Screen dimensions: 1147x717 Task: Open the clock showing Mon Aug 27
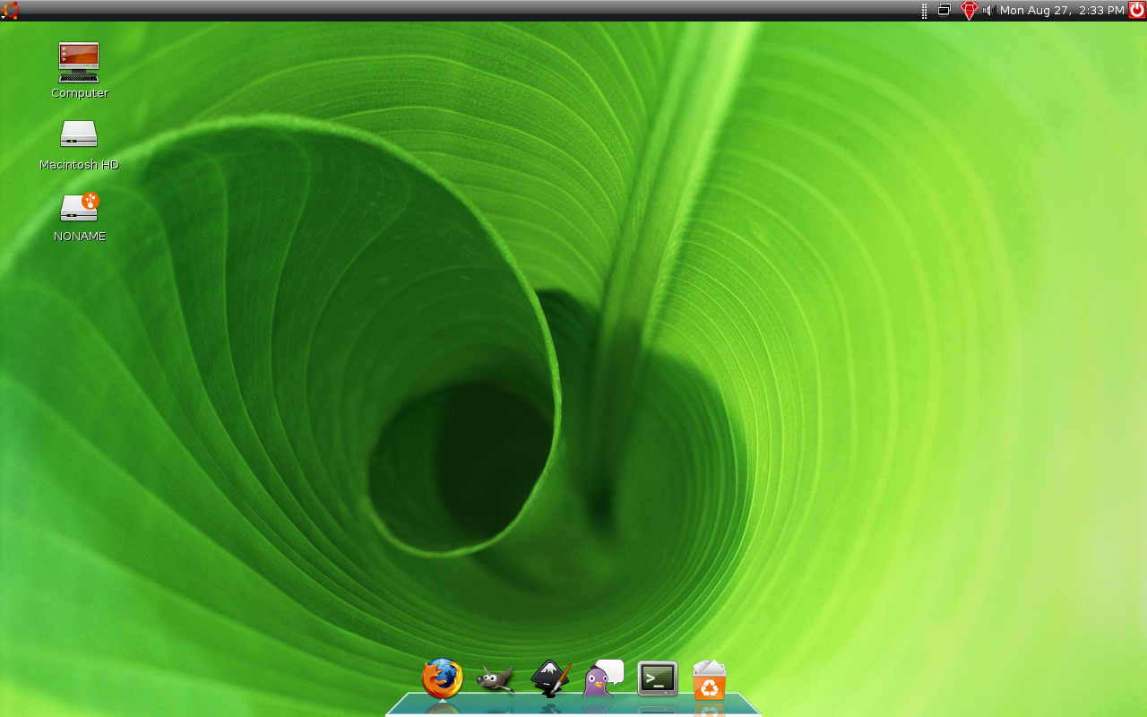click(x=1062, y=10)
